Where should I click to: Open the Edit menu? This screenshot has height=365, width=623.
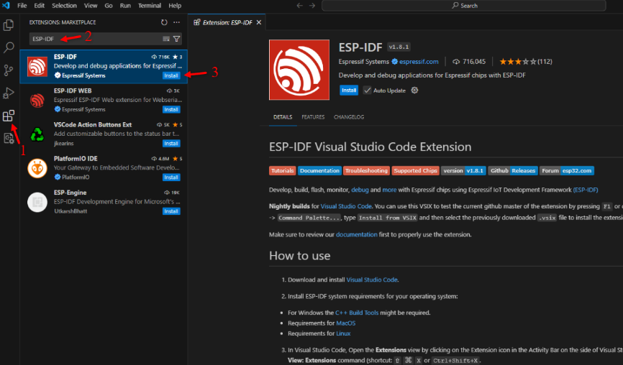[39, 6]
